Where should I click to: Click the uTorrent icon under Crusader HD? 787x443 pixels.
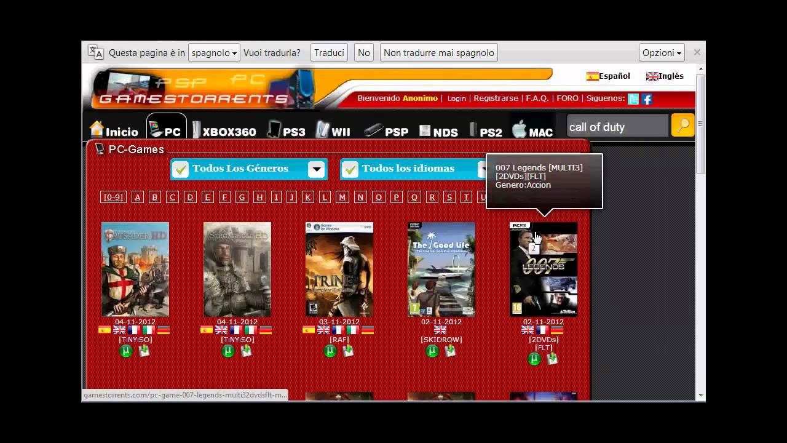[x=126, y=351]
